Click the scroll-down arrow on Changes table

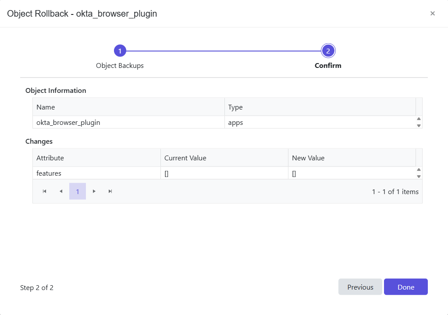point(419,176)
